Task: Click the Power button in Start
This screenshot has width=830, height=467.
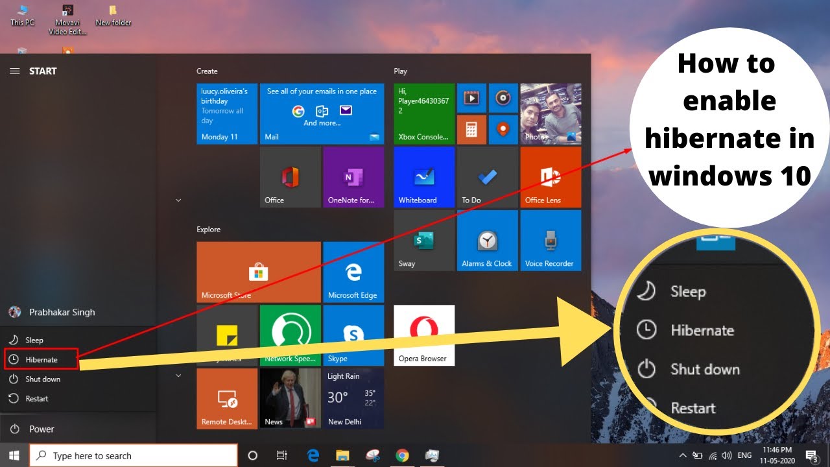Action: [x=78, y=429]
